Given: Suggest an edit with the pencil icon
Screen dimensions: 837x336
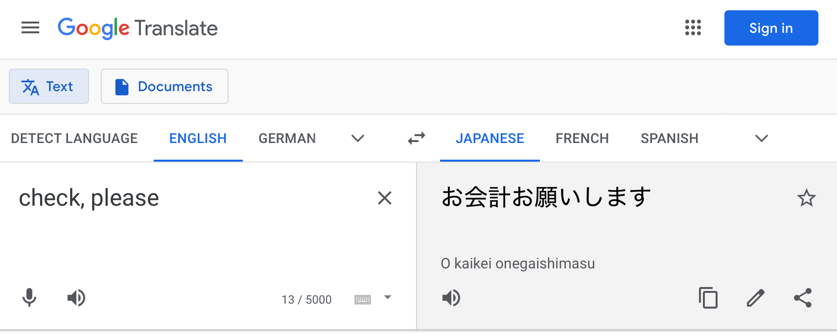Looking at the screenshot, I should point(756,298).
